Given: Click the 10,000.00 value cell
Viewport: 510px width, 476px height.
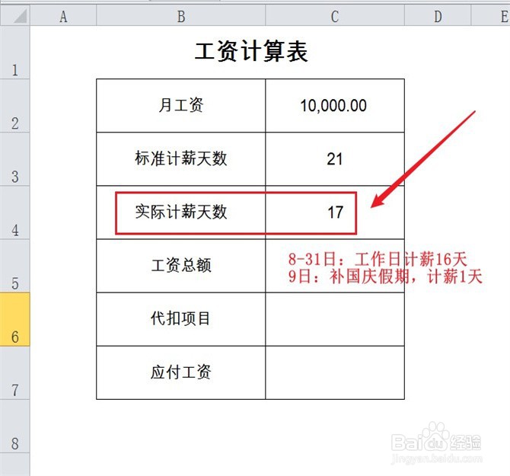Looking at the screenshot, I should click(x=335, y=106).
